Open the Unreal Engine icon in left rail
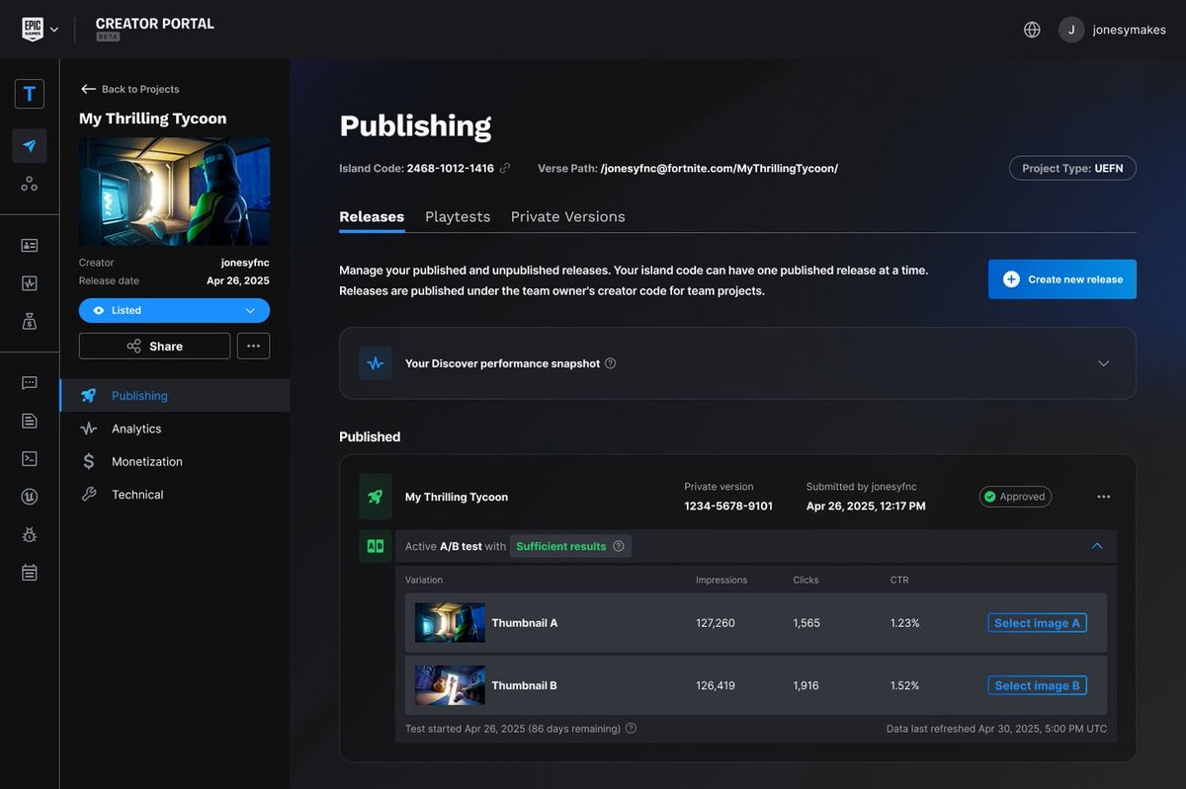 30,498
